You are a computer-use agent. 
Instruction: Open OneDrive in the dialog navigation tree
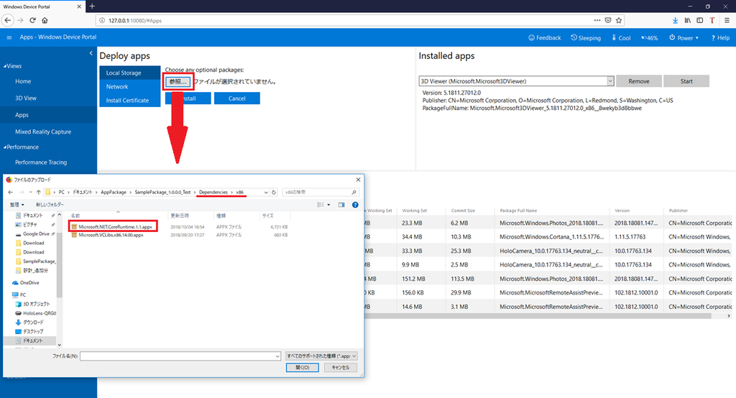[29, 282]
